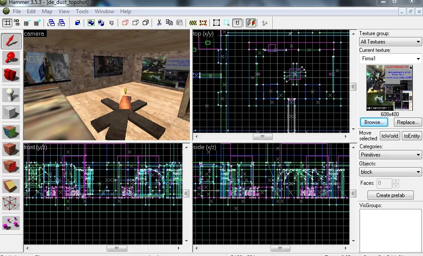Image resolution: width=423 pixels, height=256 pixels.
Task: Toggle texture lock with tl button
Action: click(237, 23)
